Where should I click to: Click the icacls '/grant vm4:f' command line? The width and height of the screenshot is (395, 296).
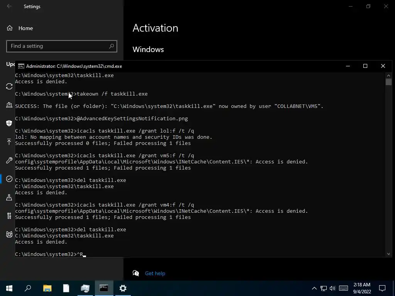pos(105,205)
